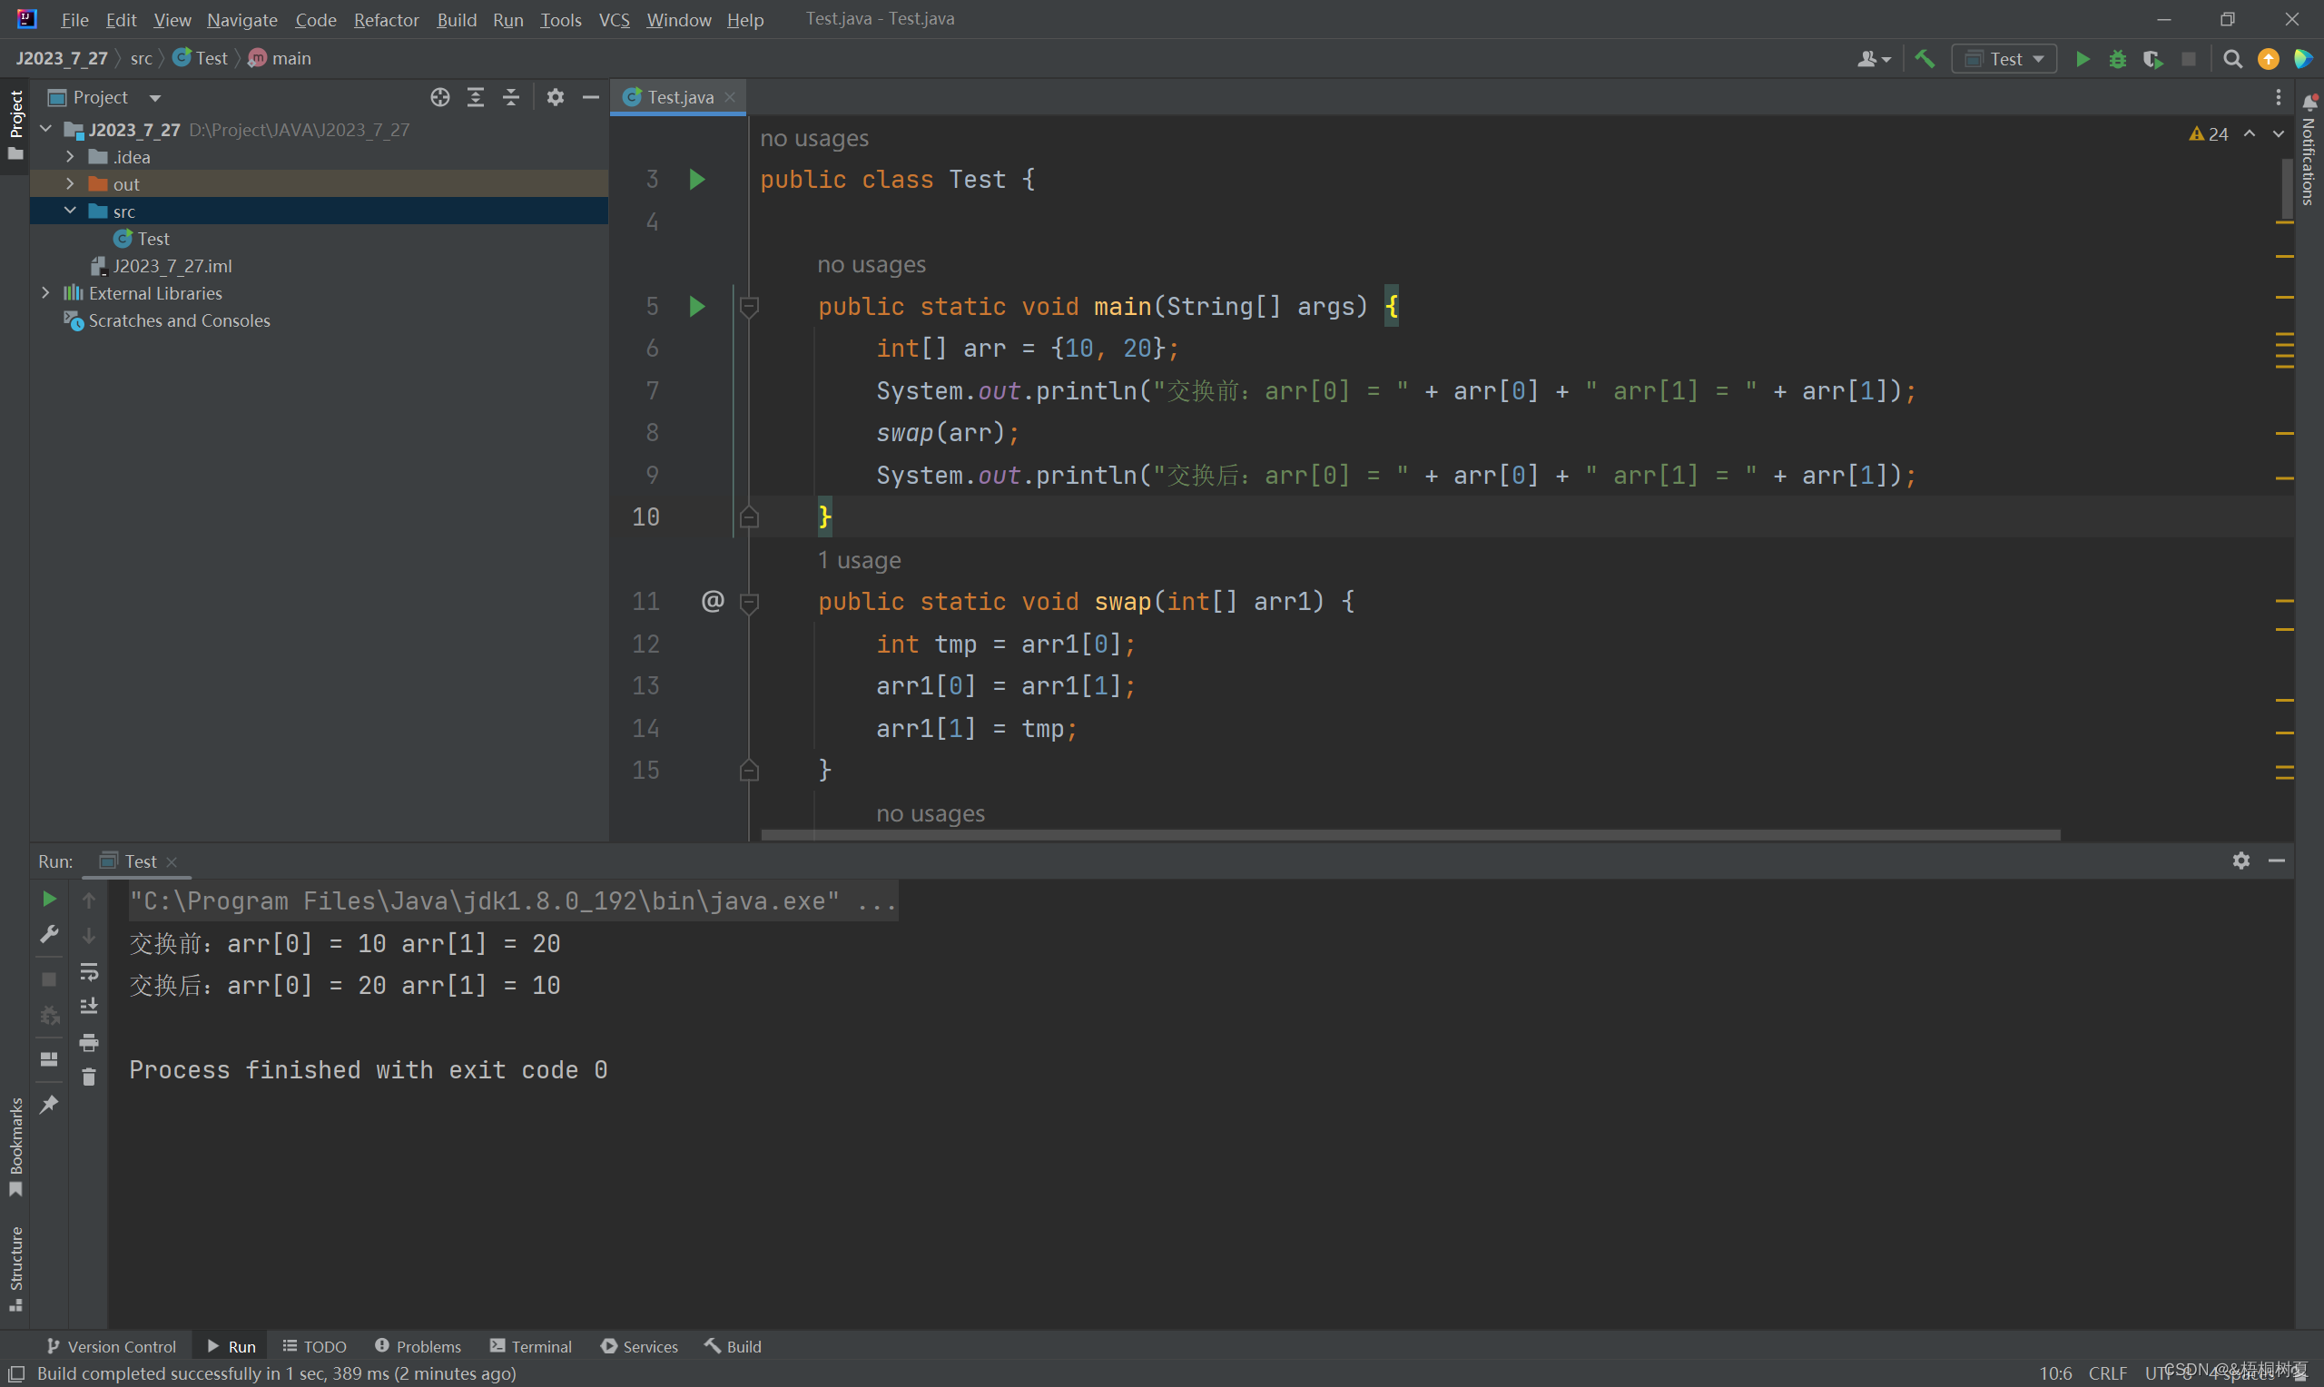Jump to the previous highlighted warning

(x=2250, y=133)
